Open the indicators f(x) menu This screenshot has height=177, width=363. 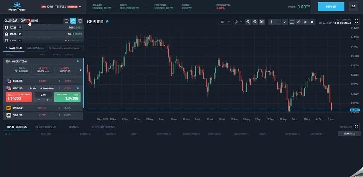[306, 22]
